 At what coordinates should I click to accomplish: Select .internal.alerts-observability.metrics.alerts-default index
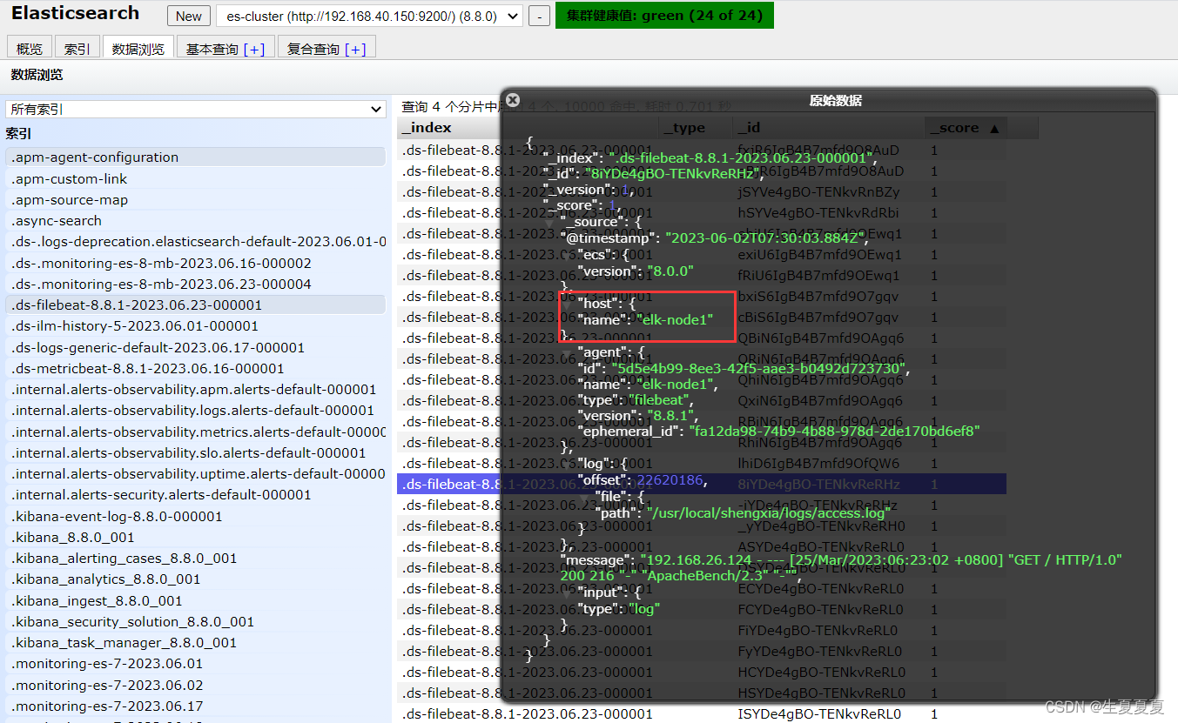(196, 432)
